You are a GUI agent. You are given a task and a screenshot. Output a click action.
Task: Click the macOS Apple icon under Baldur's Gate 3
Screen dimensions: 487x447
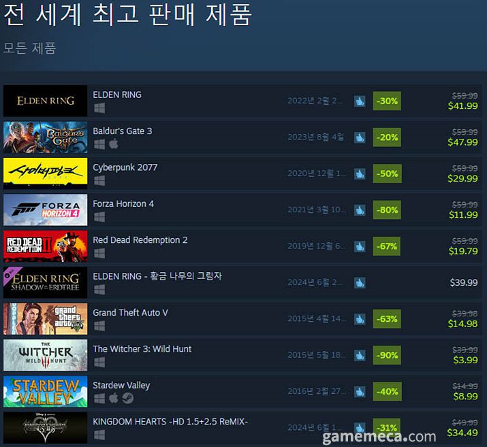pyautogui.click(x=114, y=144)
